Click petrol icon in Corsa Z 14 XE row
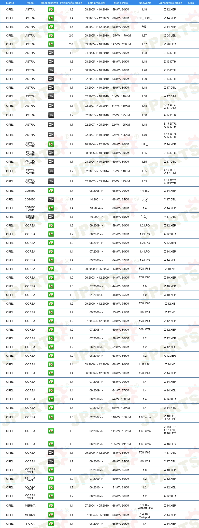 click(x=51, y=364)
